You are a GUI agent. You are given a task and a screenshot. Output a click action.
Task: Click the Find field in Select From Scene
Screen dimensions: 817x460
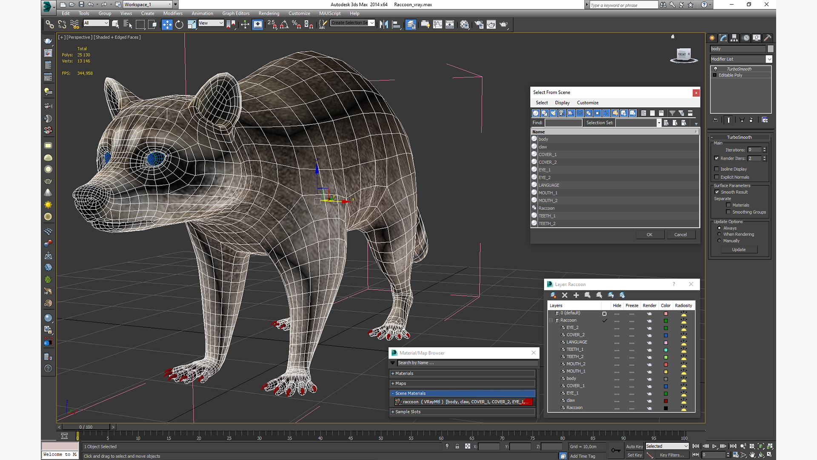click(x=563, y=123)
